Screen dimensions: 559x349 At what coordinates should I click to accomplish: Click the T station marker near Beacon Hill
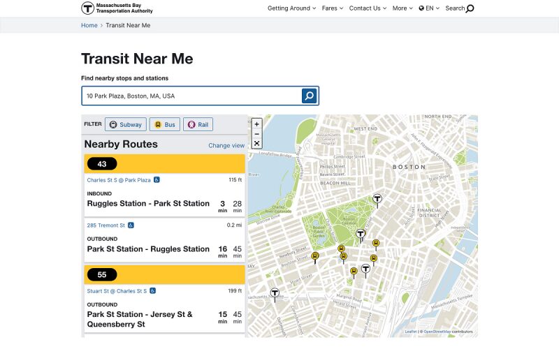click(x=377, y=199)
